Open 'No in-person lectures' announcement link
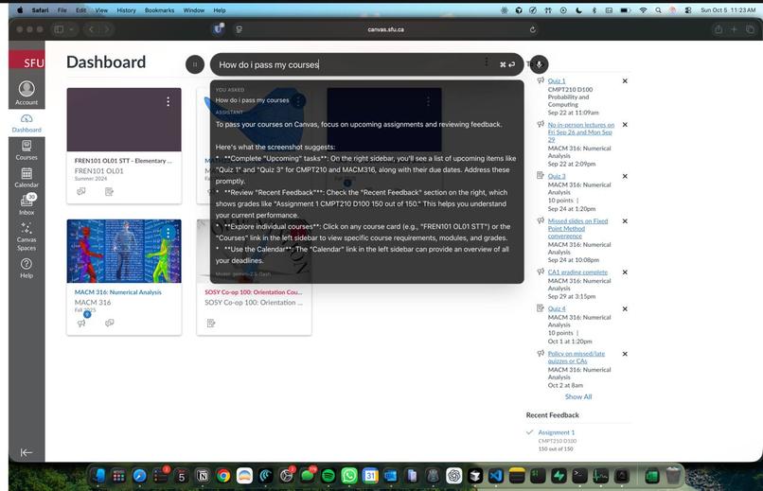The width and height of the screenshot is (763, 491). [x=581, y=132]
